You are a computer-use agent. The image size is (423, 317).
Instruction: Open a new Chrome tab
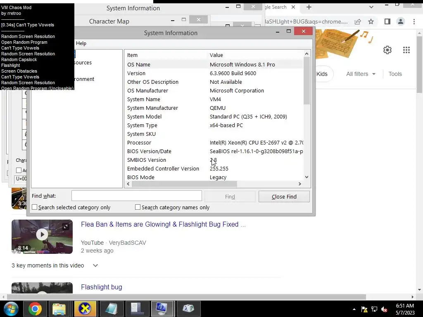click(x=309, y=7)
